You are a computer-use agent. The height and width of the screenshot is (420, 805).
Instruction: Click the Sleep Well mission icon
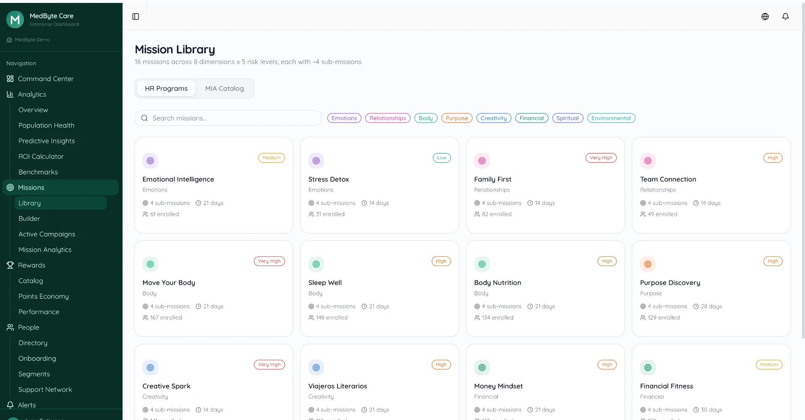[x=316, y=264]
